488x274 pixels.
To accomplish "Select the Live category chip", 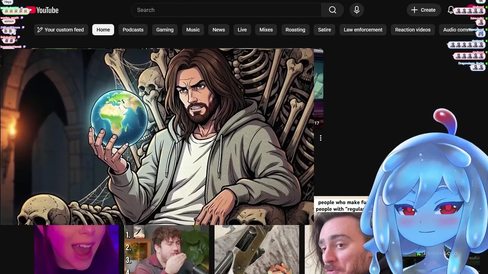I will (x=242, y=30).
